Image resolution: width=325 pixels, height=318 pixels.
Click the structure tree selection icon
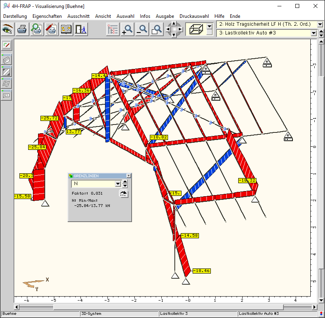pyautogui.click(x=113, y=29)
